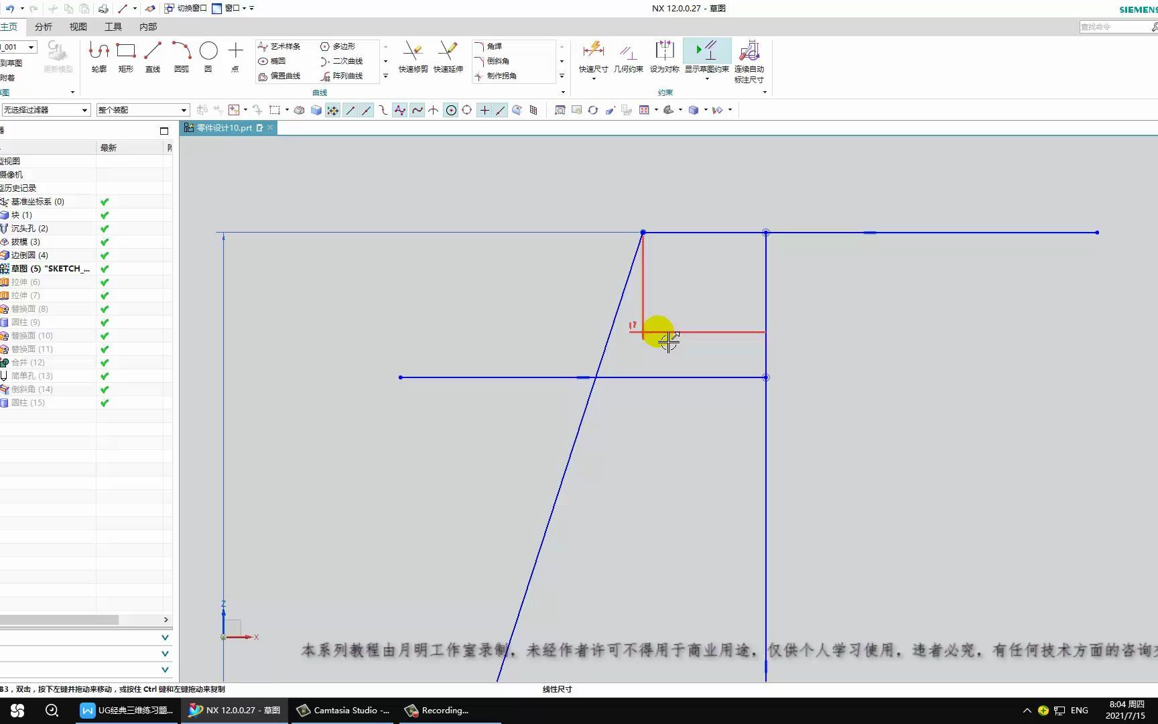
Task: Expand 曲线 group options arrow
Action: click(x=563, y=93)
